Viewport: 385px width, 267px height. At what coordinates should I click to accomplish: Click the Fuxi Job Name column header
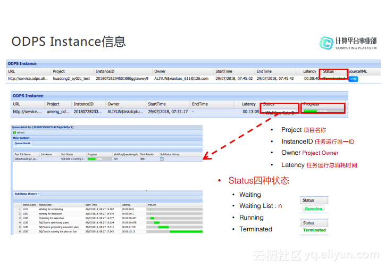(x=27, y=154)
